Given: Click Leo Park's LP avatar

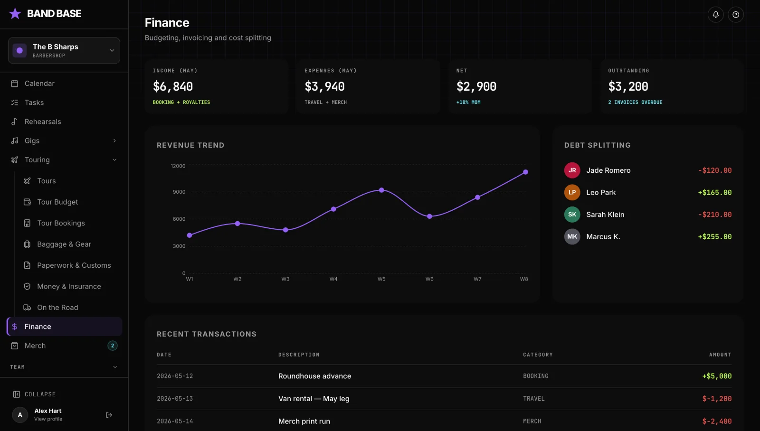Looking at the screenshot, I should click(x=572, y=193).
